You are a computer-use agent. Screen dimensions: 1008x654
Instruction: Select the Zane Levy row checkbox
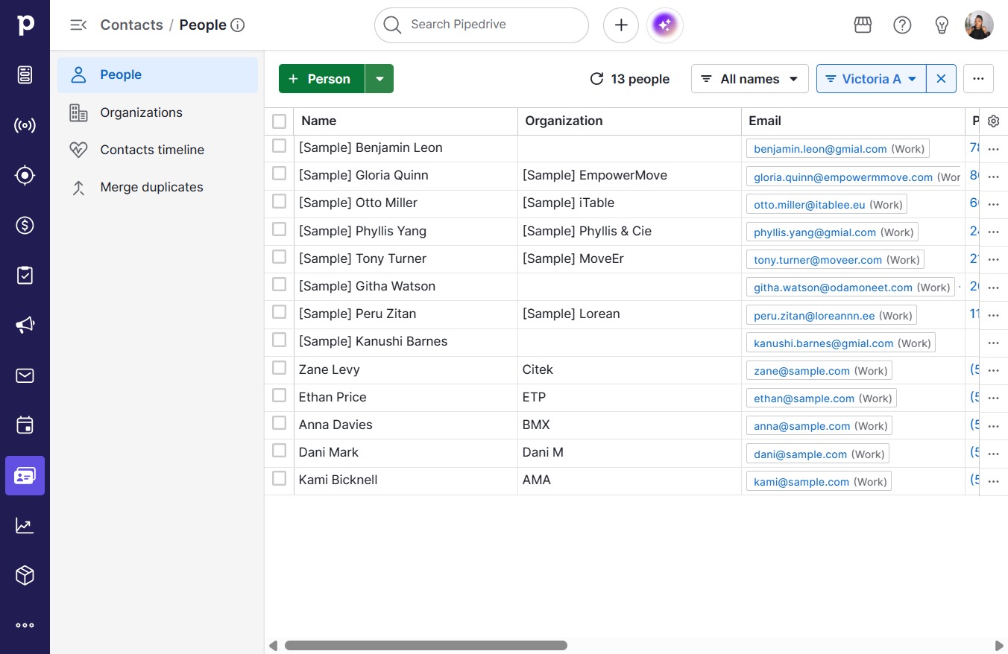click(x=279, y=367)
